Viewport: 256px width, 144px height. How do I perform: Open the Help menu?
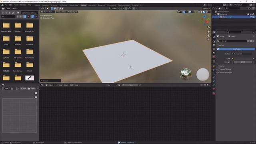tap(29, 5)
